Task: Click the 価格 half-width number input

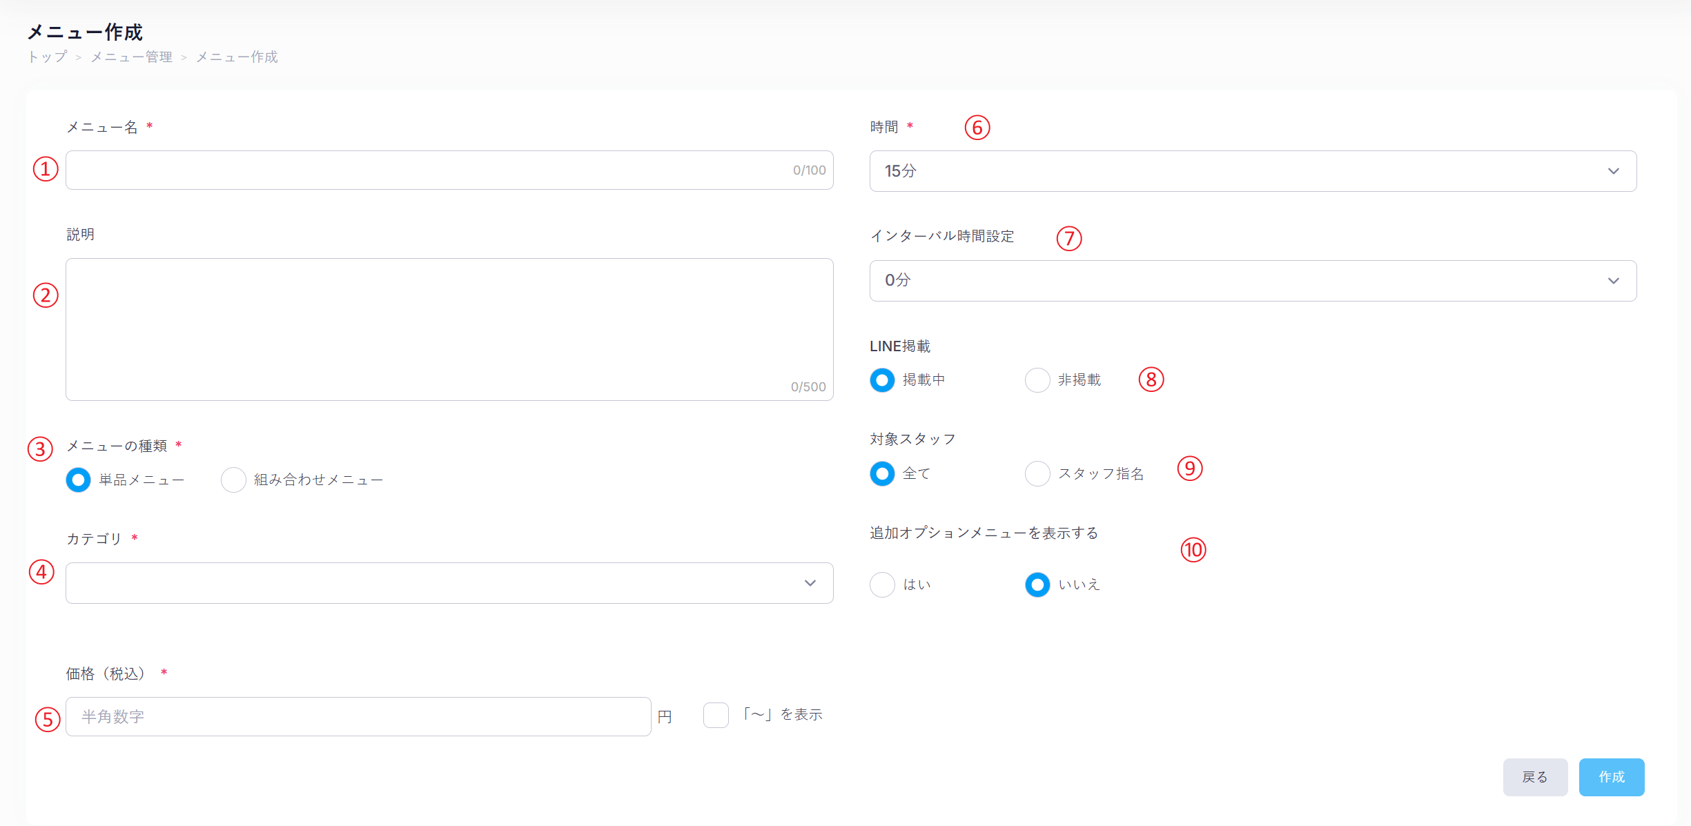Action: pyautogui.click(x=358, y=717)
